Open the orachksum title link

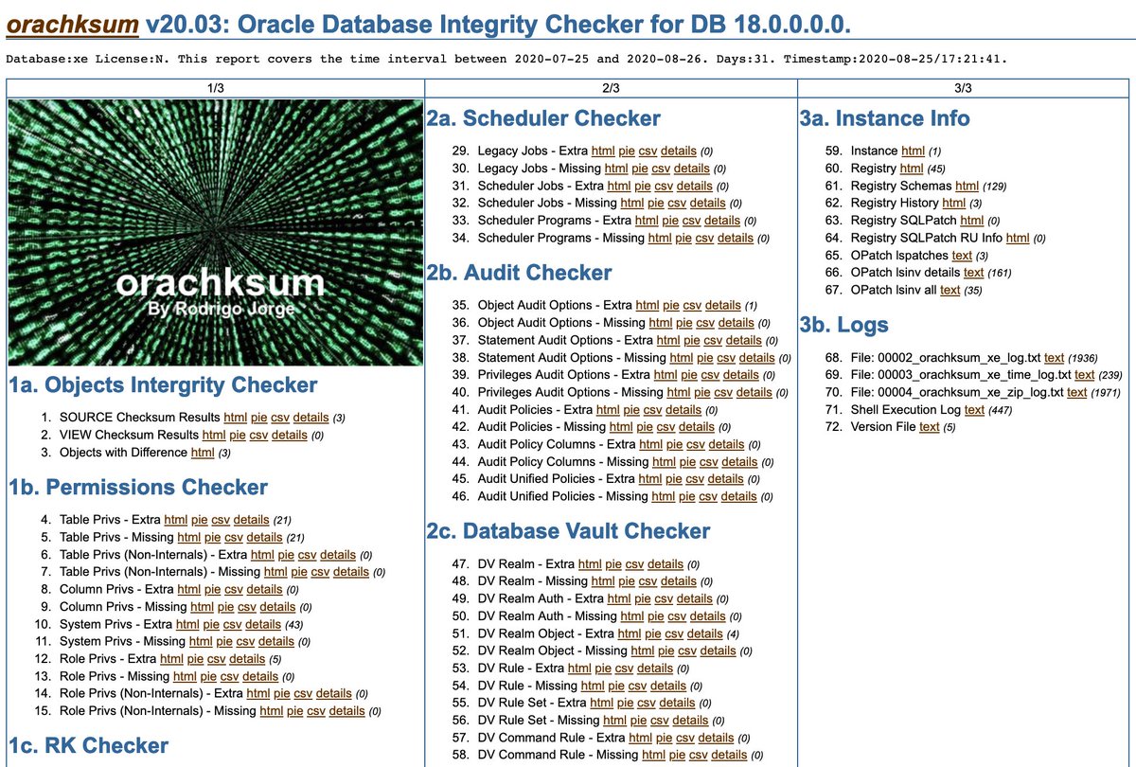pos(72,24)
